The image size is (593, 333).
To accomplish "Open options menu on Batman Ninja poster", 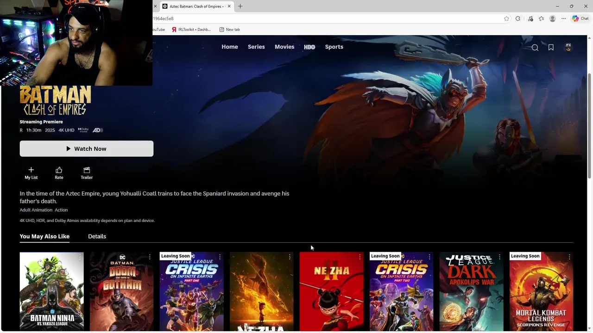I will [x=80, y=257].
